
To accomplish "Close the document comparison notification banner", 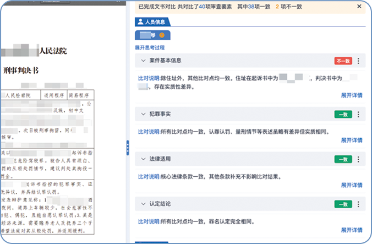I will point(359,7).
